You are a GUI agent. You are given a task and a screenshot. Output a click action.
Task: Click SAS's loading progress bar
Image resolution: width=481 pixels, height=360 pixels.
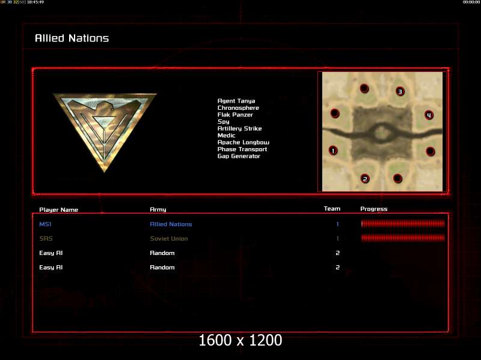tap(403, 238)
